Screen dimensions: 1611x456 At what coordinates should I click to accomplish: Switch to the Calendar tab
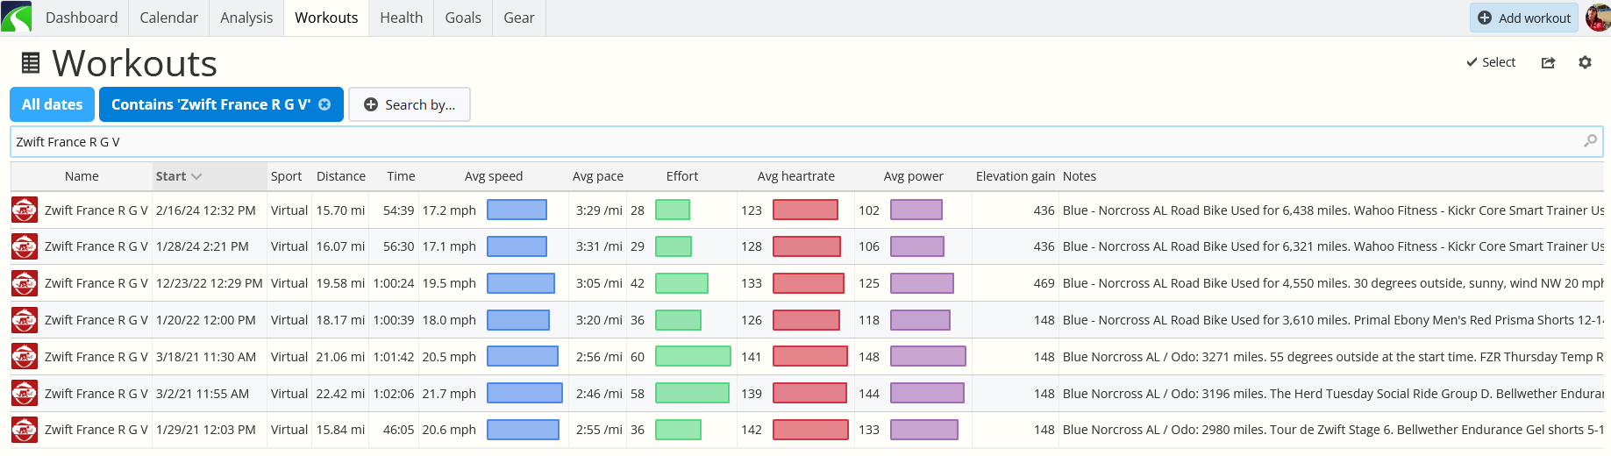coord(169,18)
